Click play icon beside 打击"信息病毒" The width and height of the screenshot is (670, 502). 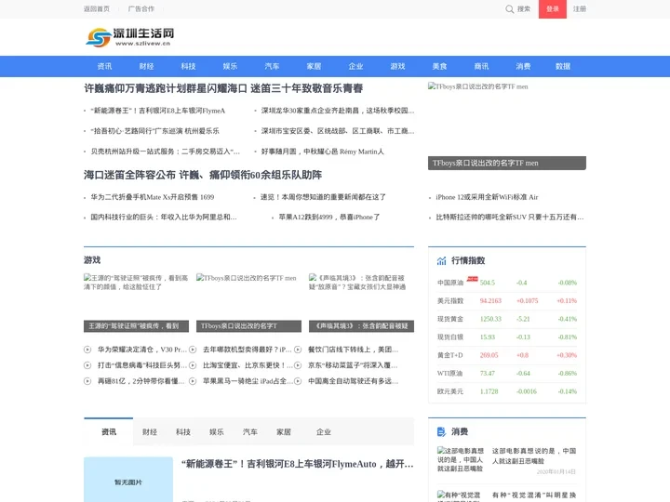(x=87, y=365)
